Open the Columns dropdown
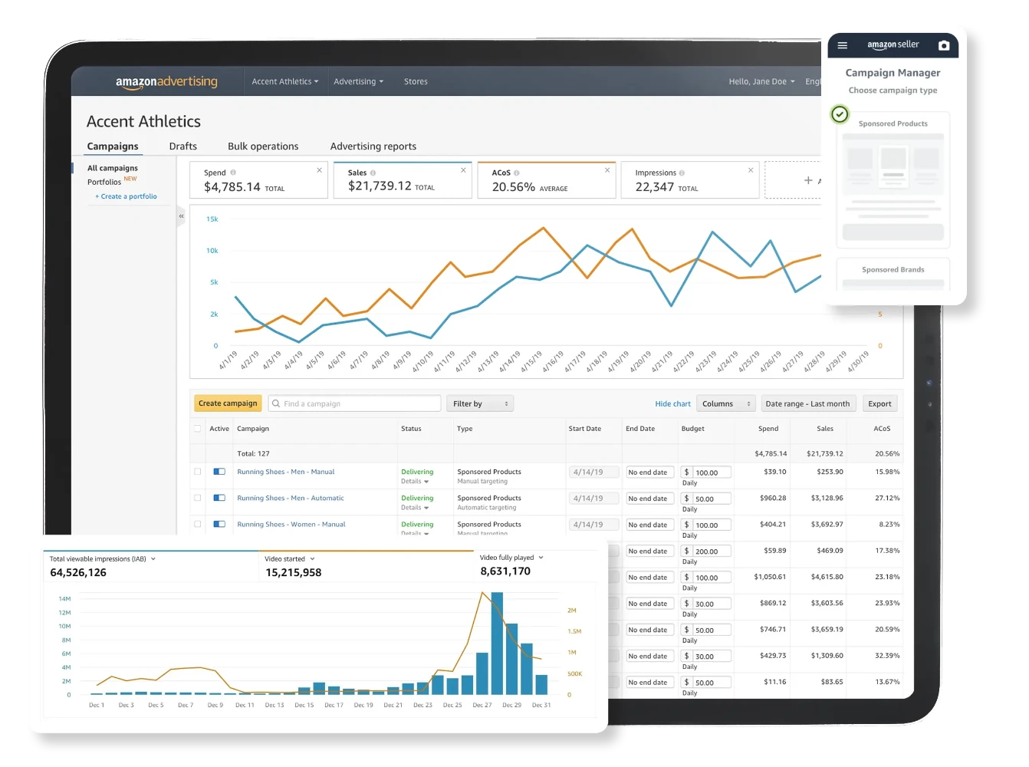This screenshot has height=767, width=1029. (x=726, y=403)
